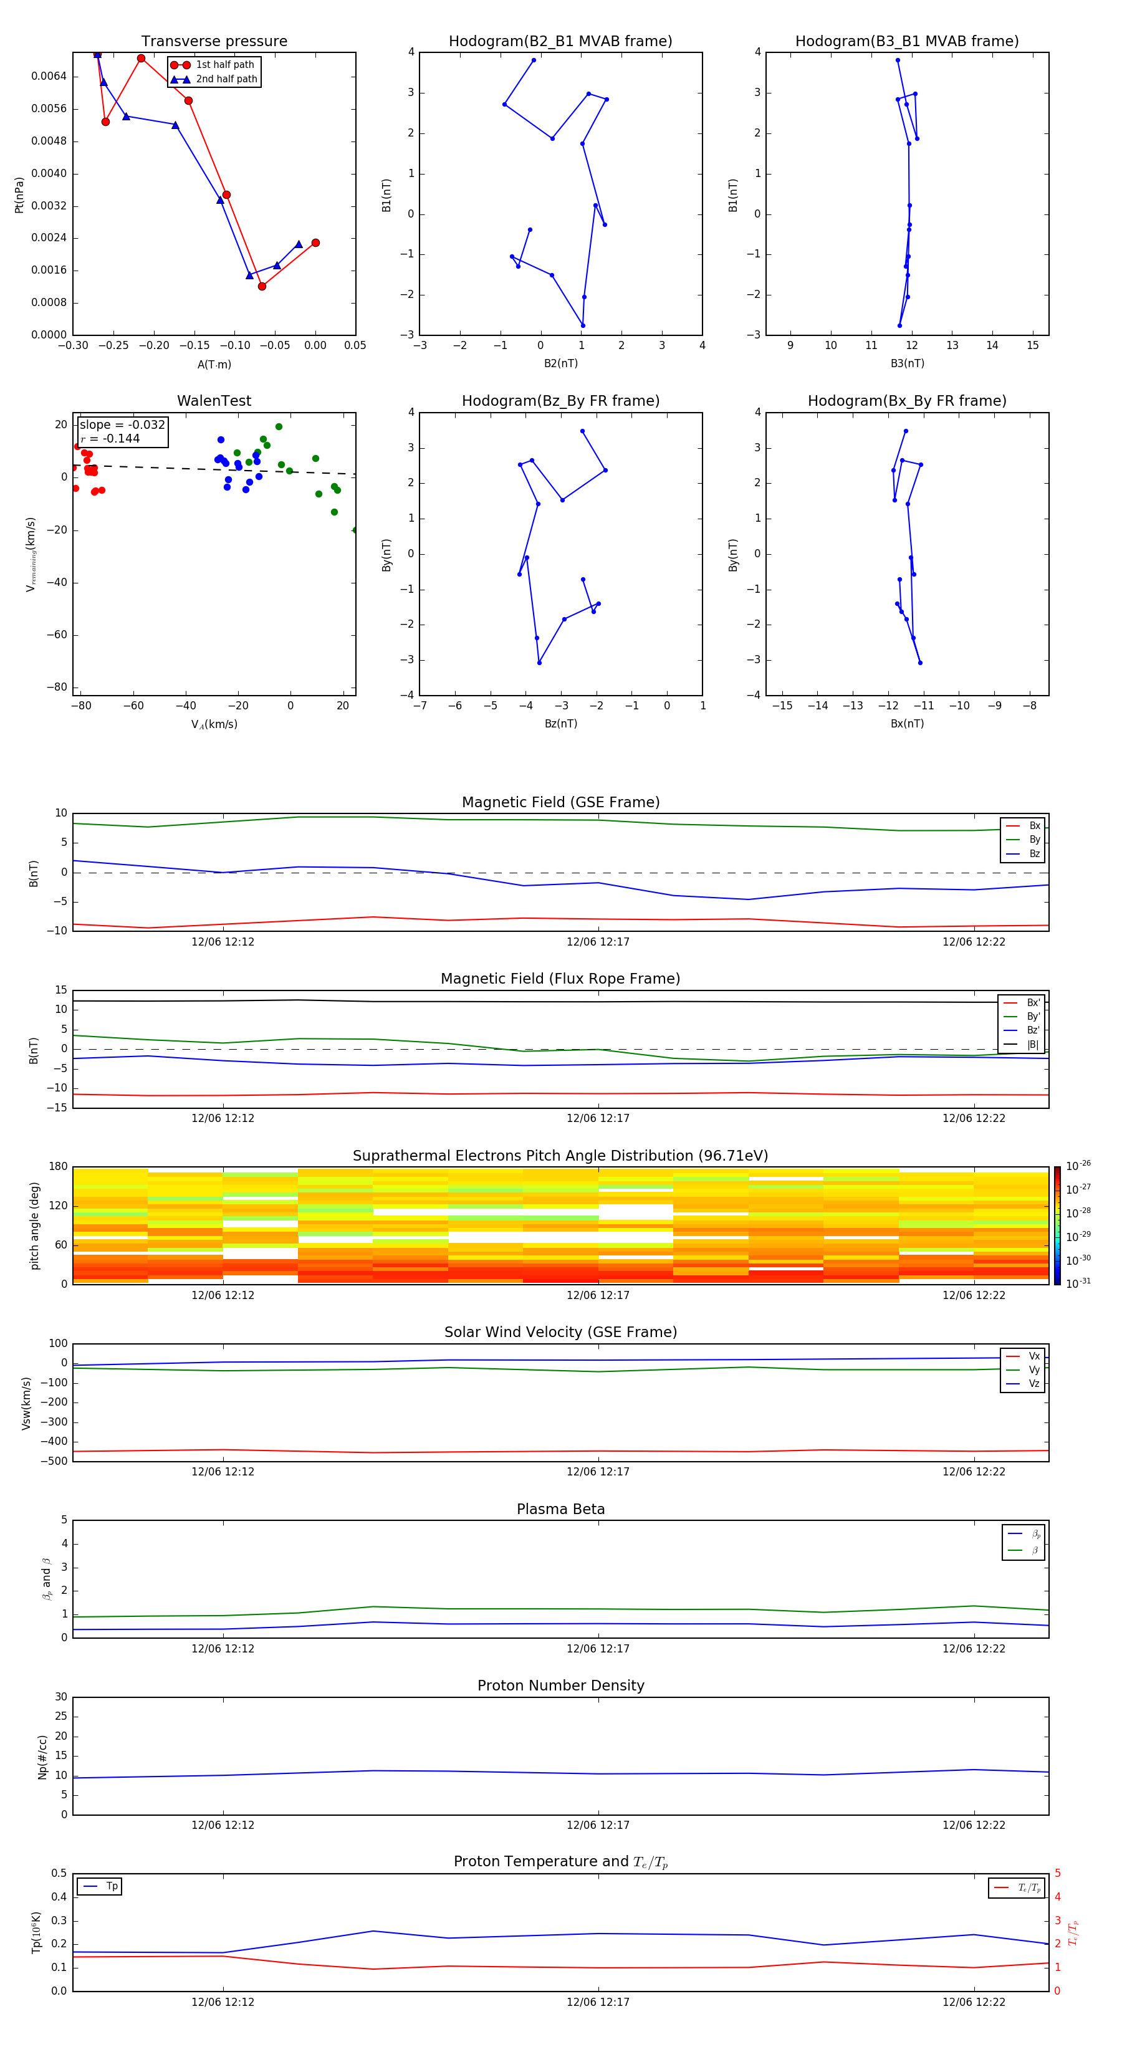This screenshot has width=1122, height=2057.
Task: Click the green β legend entry in Plasma Beta
Action: [x=1024, y=1550]
